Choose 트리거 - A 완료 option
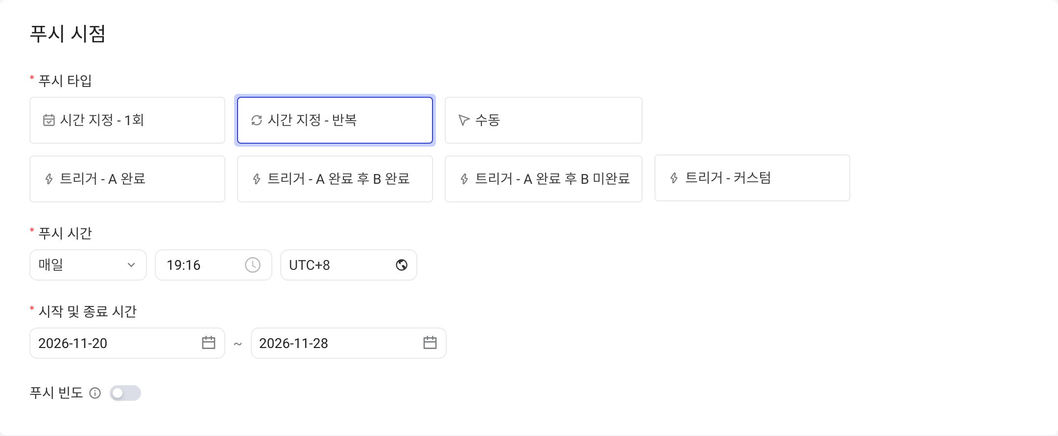 click(x=127, y=179)
